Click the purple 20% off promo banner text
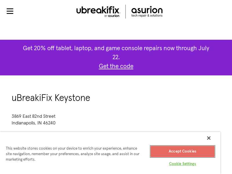The height and width of the screenshot is (174, 232). tap(116, 52)
